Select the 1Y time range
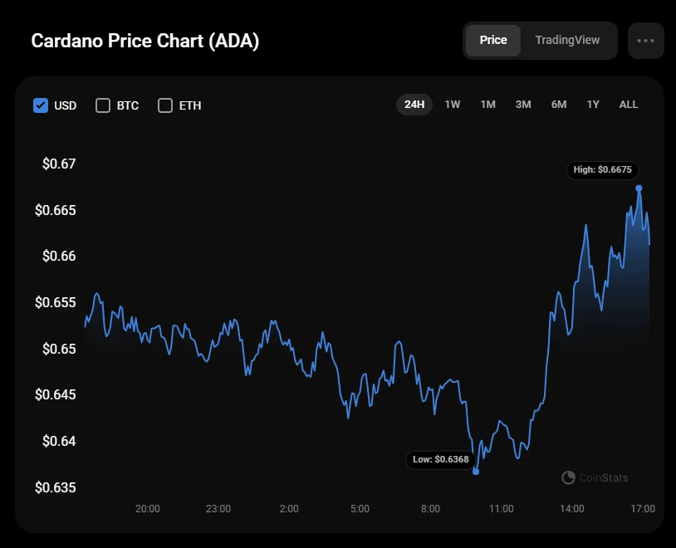676x548 pixels. [x=593, y=105]
